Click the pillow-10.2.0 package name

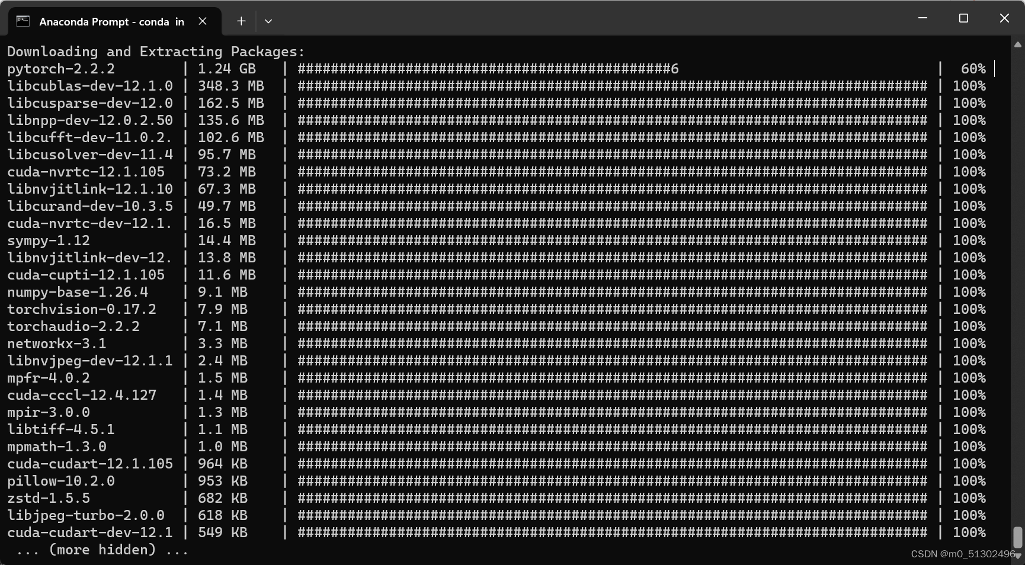click(61, 481)
